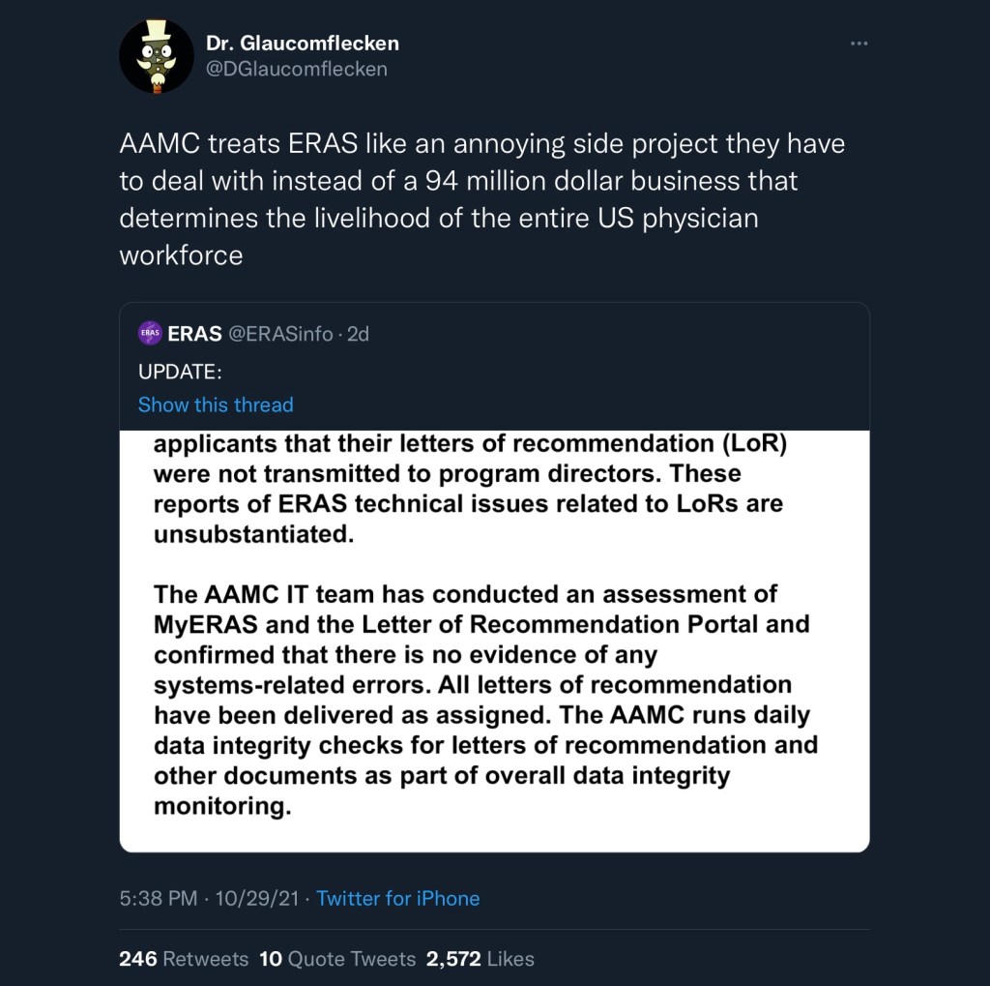Screen dimensions: 990x986
Task: Click the @DGlaucomflecken handle
Action: 296,69
